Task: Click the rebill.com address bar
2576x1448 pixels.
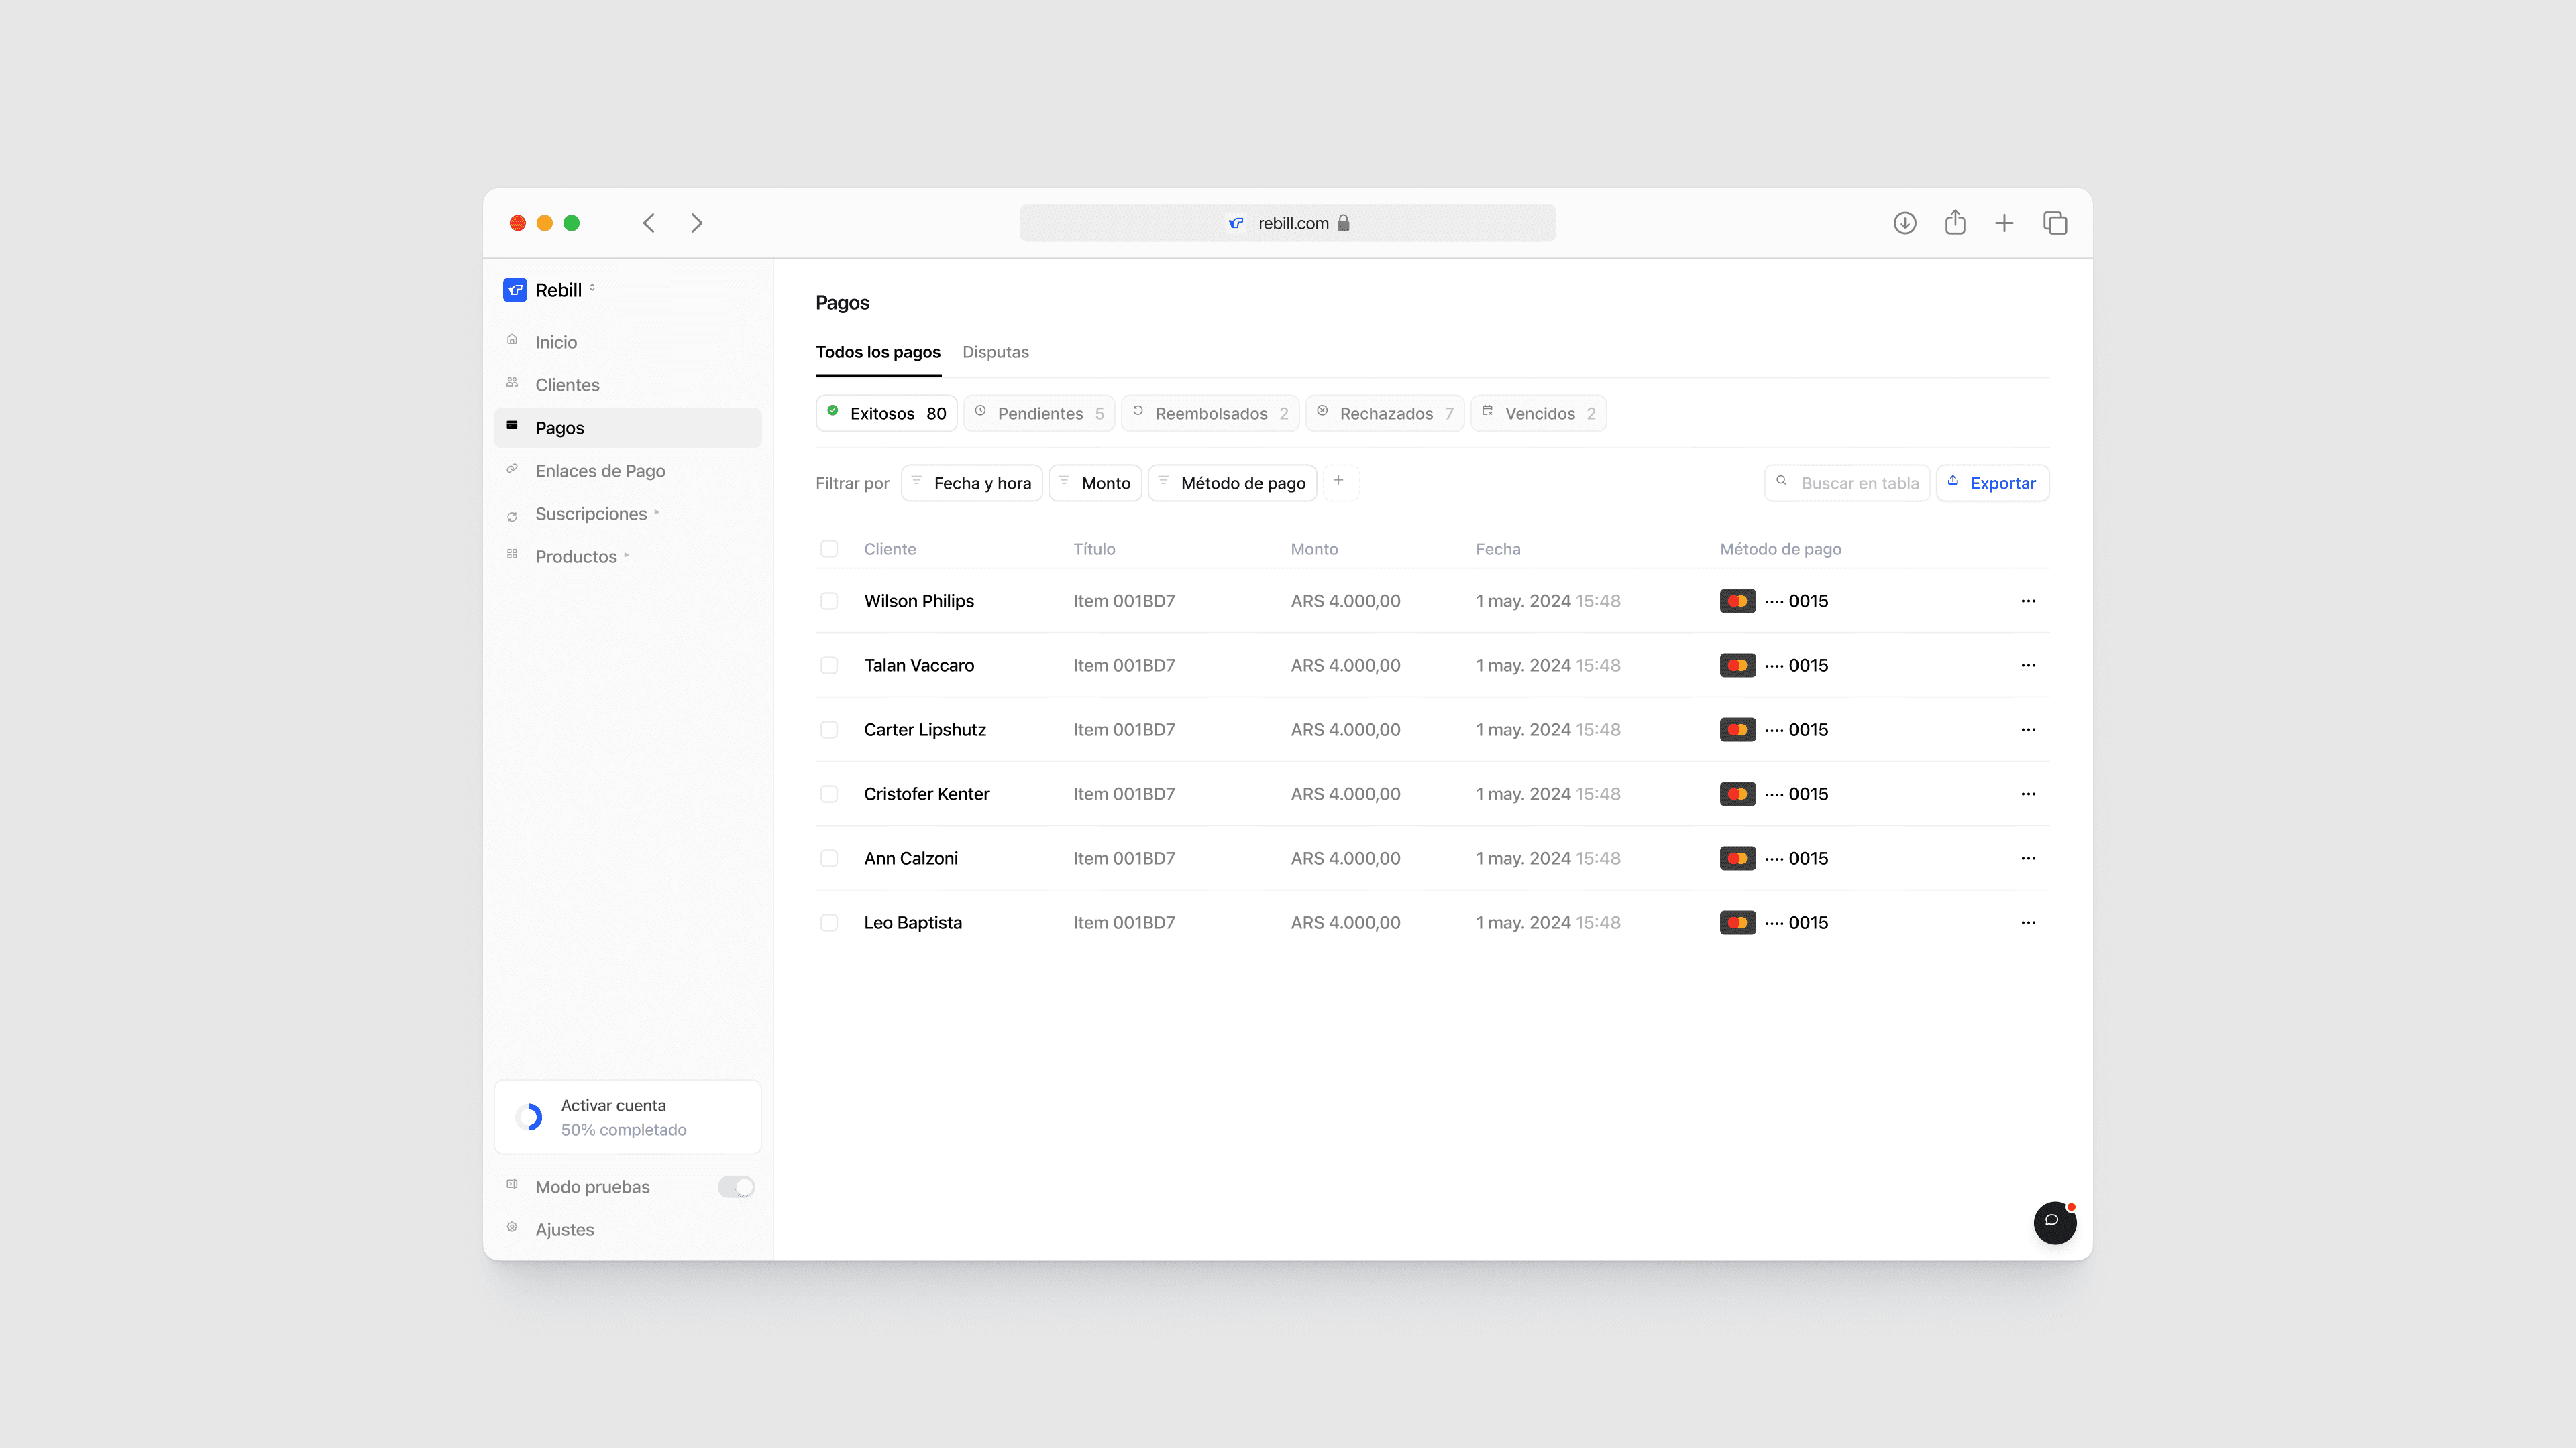Action: 1287,223
